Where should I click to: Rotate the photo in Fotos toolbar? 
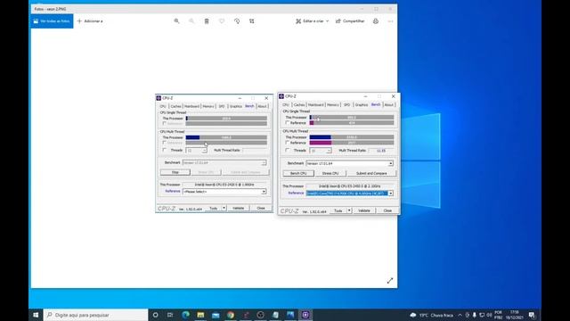(237, 21)
